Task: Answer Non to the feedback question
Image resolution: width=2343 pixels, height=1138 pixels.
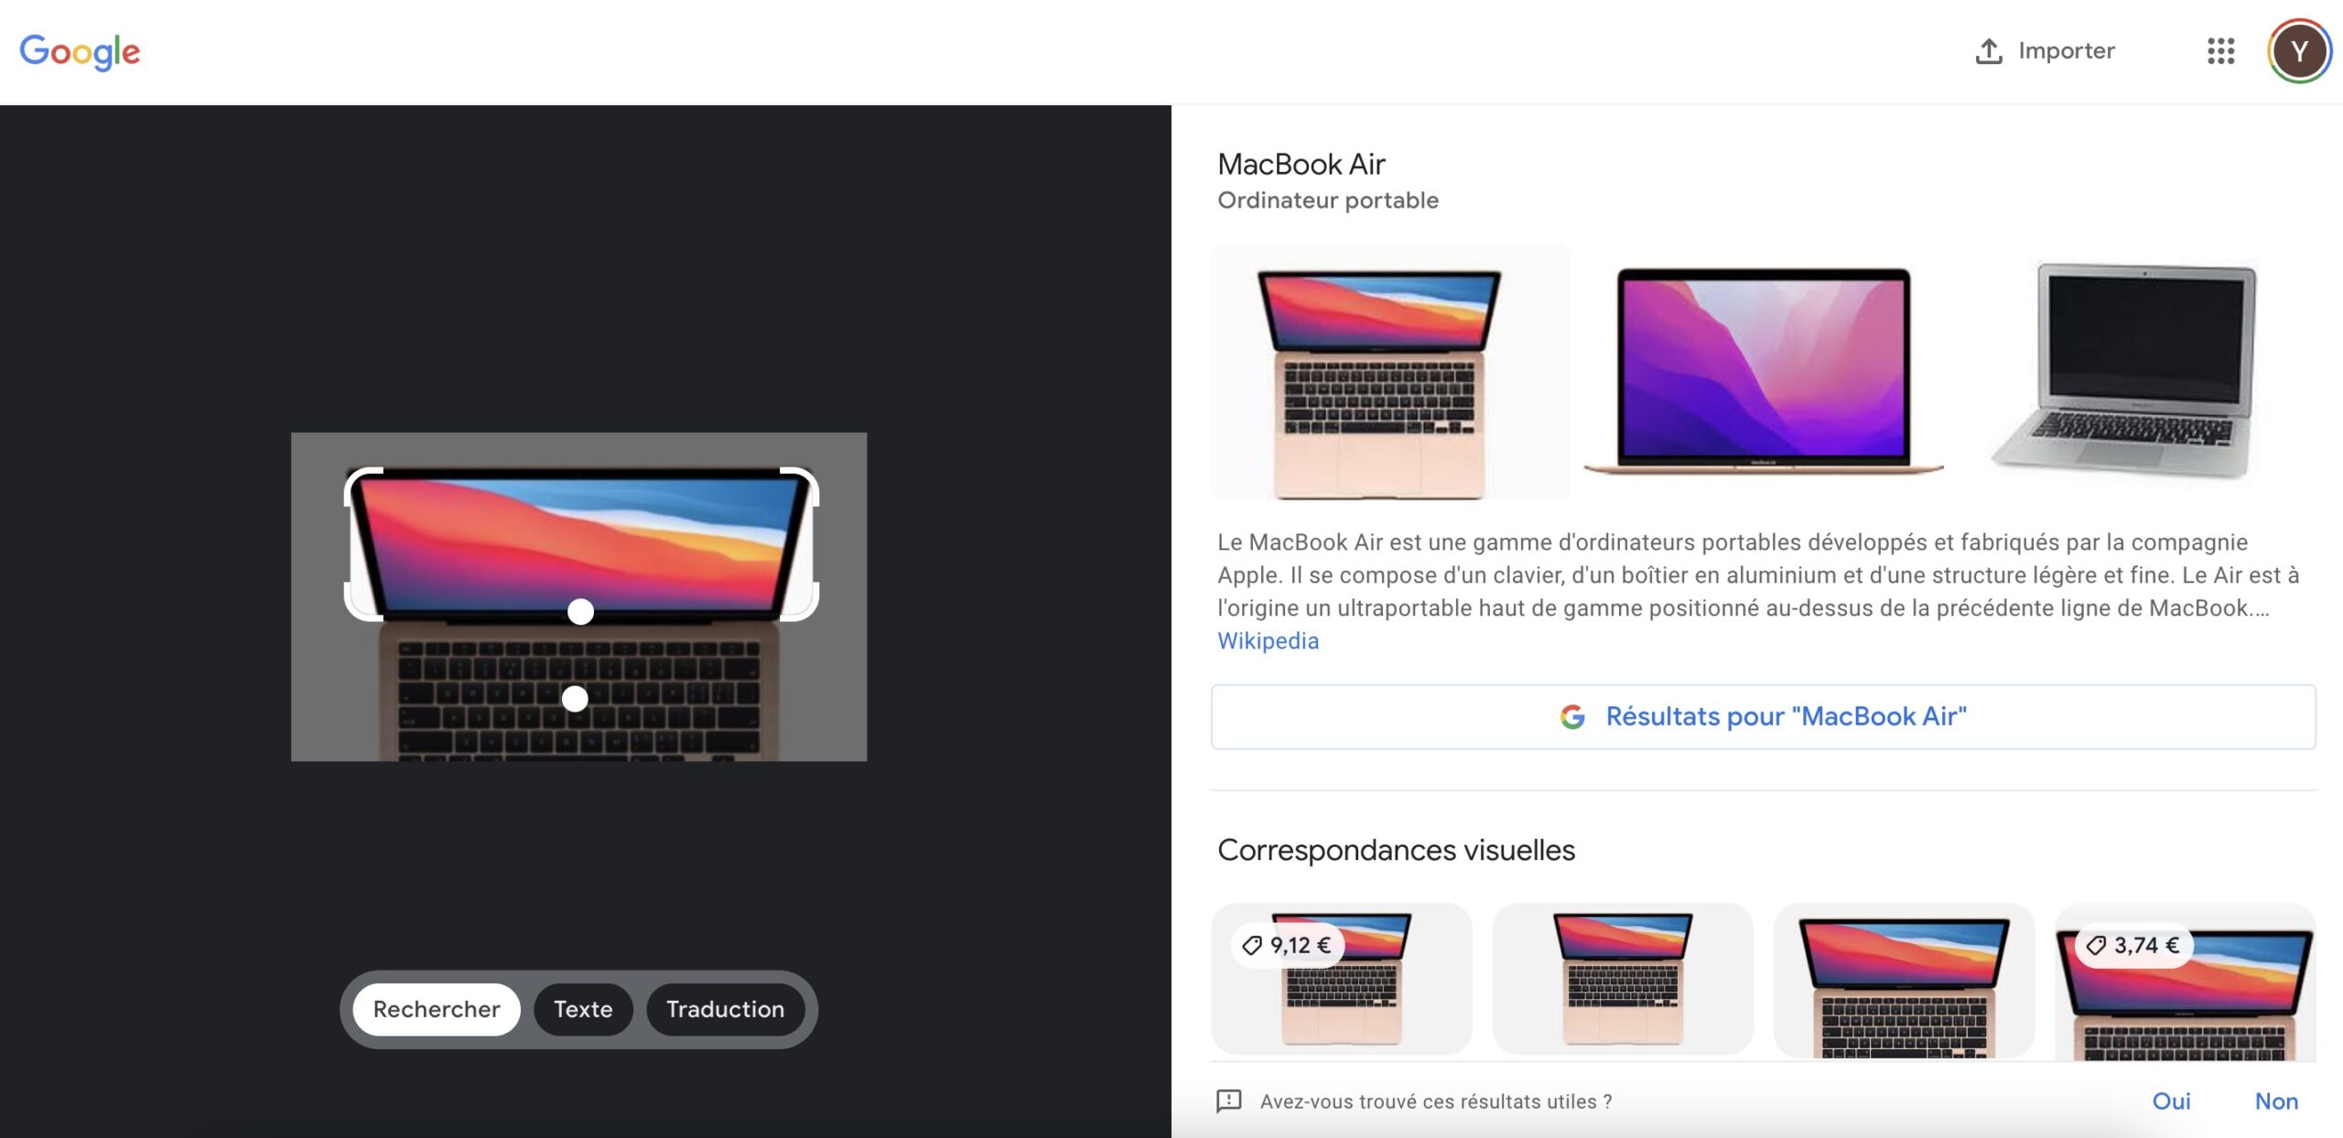Action: 2276,1100
